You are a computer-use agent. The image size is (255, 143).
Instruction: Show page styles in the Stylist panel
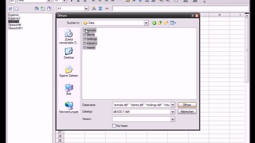coord(17,9)
